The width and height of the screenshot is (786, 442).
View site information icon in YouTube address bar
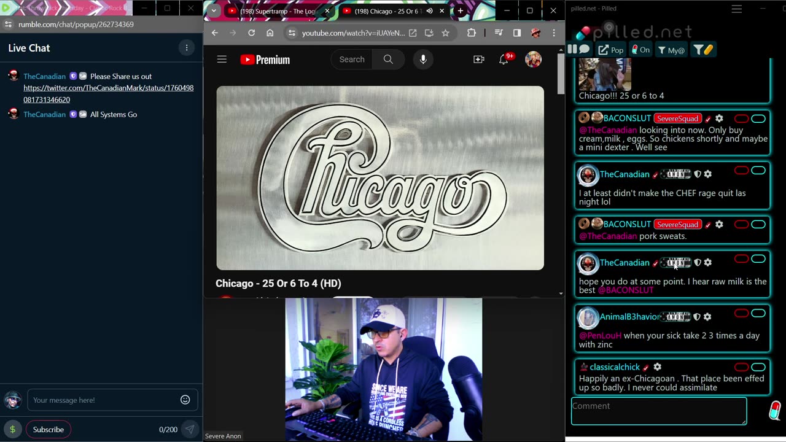click(x=292, y=33)
